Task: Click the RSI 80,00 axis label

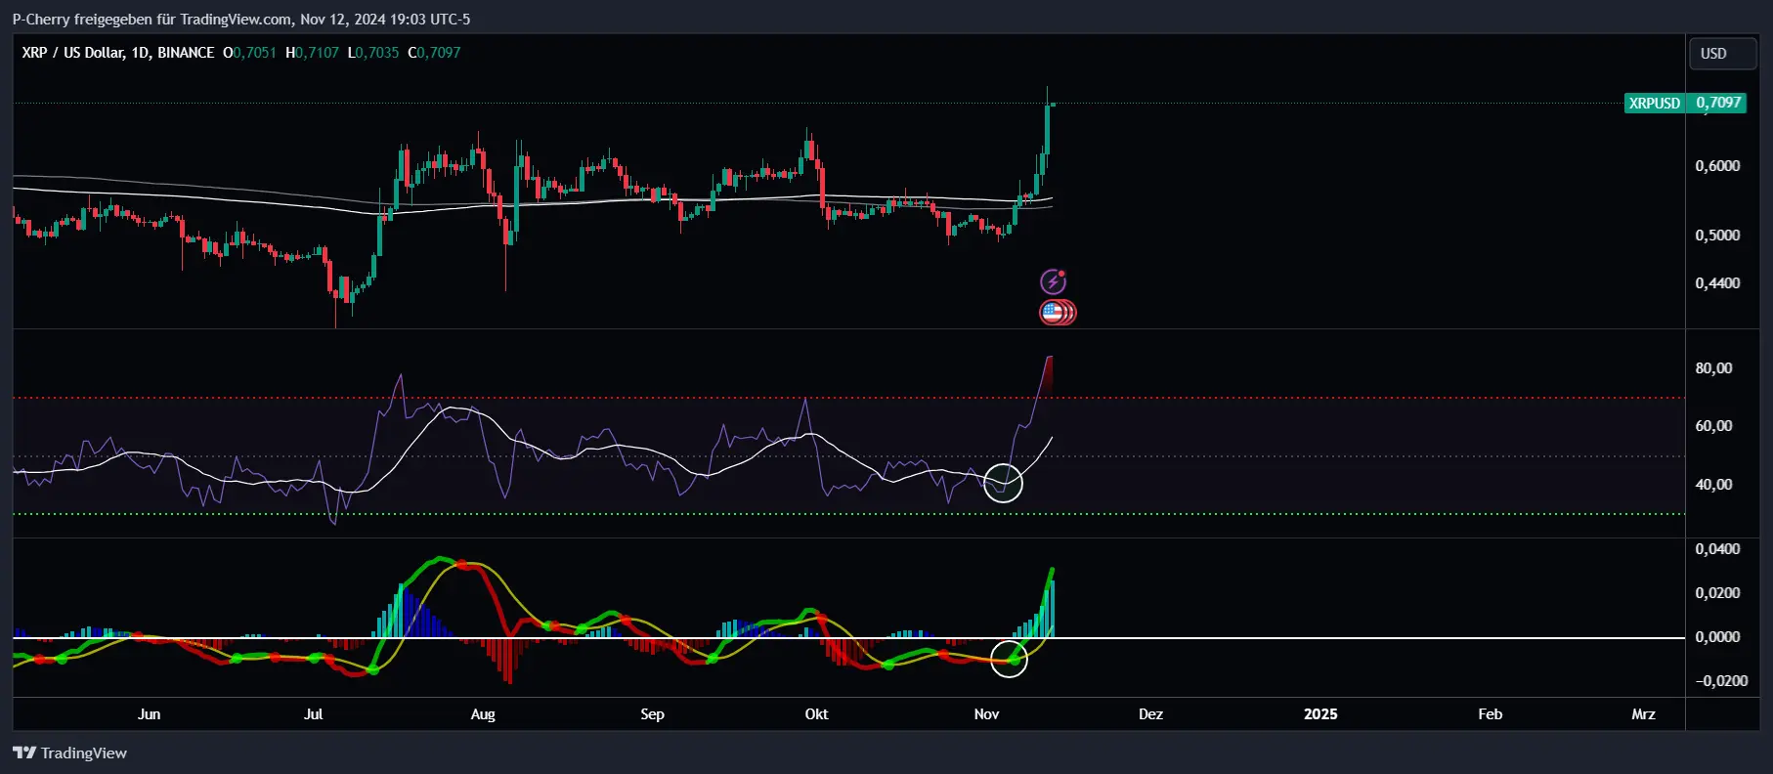Action: pos(1713,367)
